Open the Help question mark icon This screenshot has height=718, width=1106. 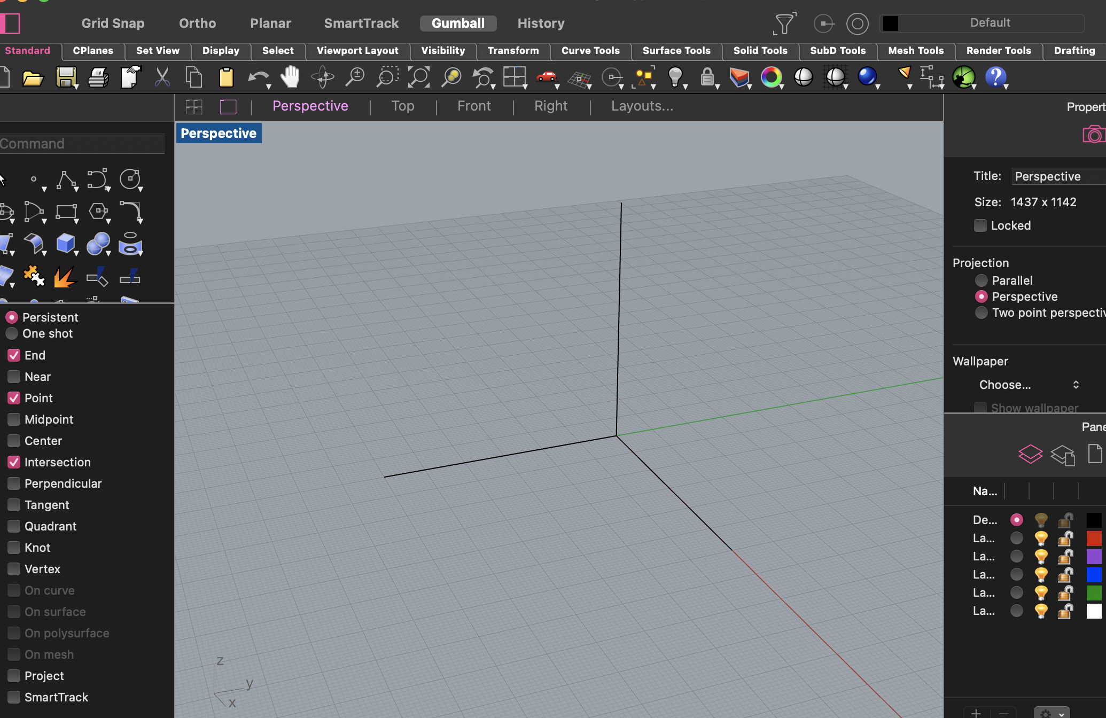coord(995,77)
